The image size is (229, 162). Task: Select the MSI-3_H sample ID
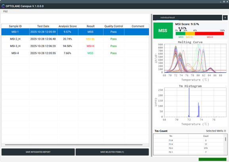coord(15,46)
